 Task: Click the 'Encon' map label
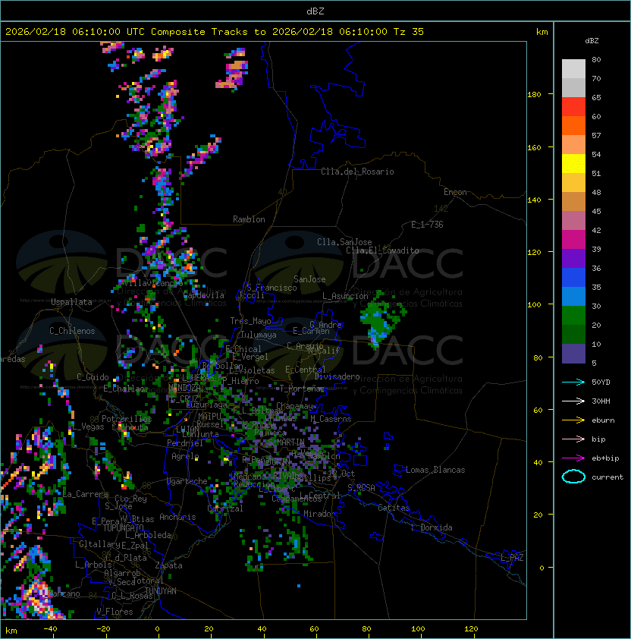point(455,192)
